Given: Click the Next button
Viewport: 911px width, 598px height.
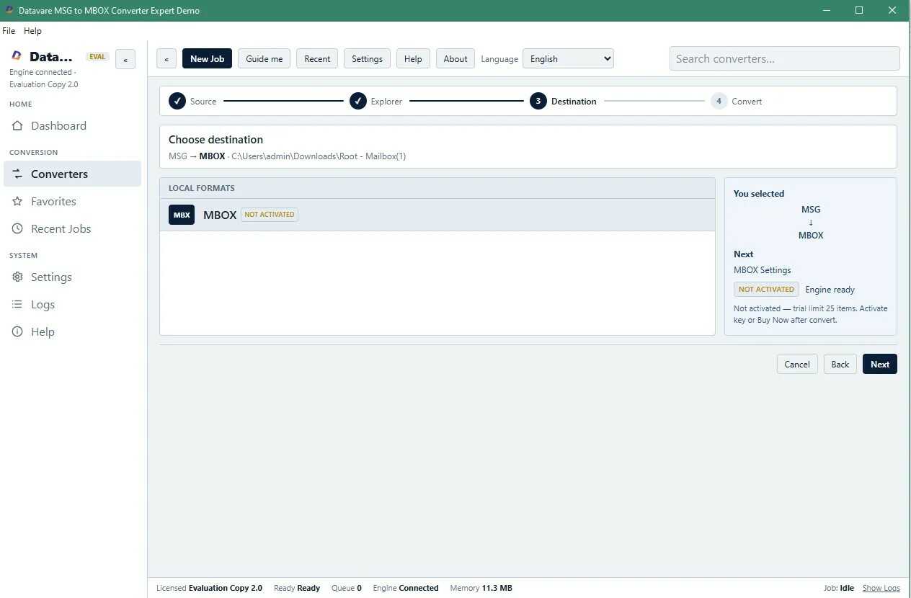Looking at the screenshot, I should click(880, 364).
